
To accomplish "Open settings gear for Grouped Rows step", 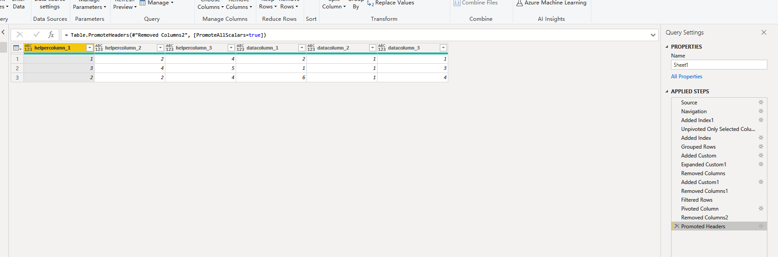I will (x=761, y=146).
